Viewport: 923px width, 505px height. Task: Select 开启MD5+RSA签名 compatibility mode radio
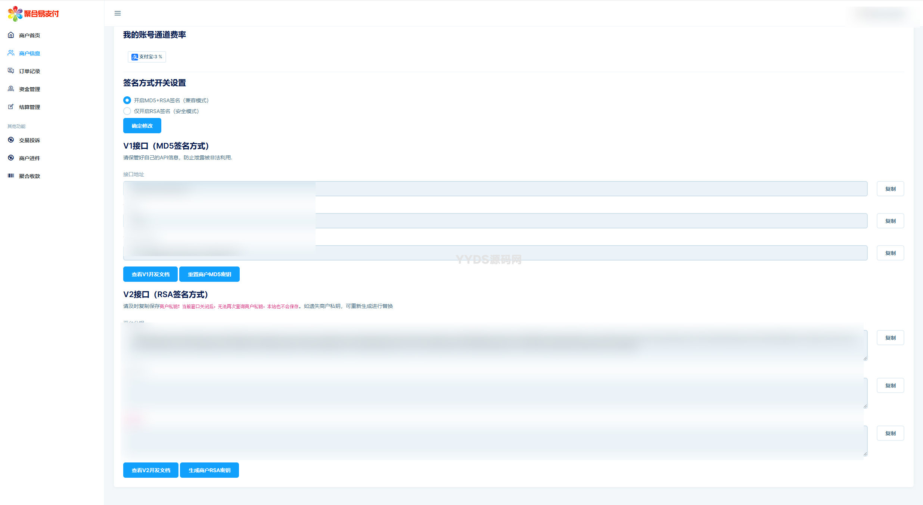click(x=127, y=100)
